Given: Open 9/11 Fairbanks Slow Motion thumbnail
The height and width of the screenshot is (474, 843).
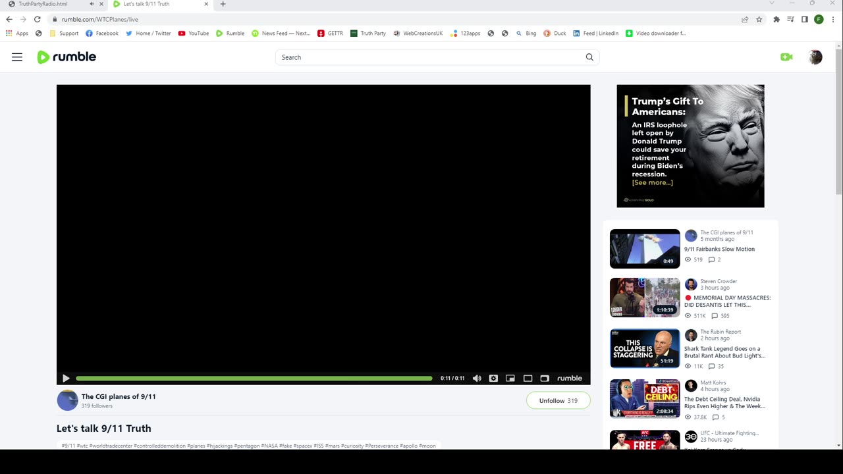Looking at the screenshot, I should 645,249.
